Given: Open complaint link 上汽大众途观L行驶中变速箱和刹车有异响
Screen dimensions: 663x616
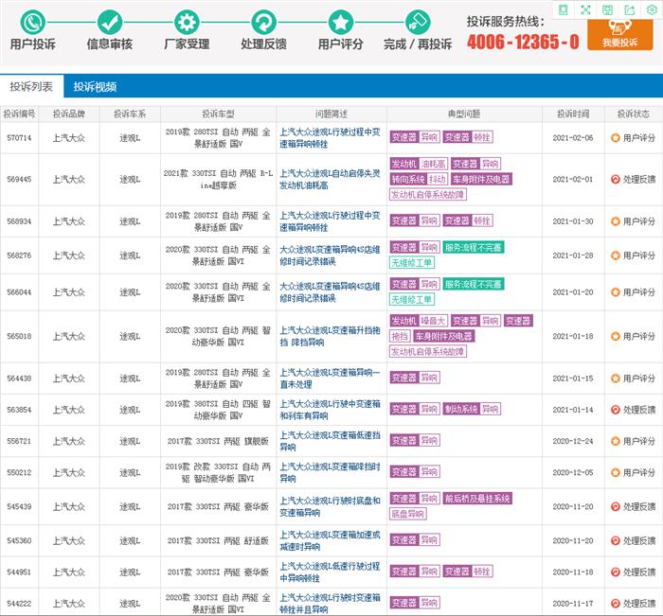Looking at the screenshot, I should pyautogui.click(x=330, y=410).
